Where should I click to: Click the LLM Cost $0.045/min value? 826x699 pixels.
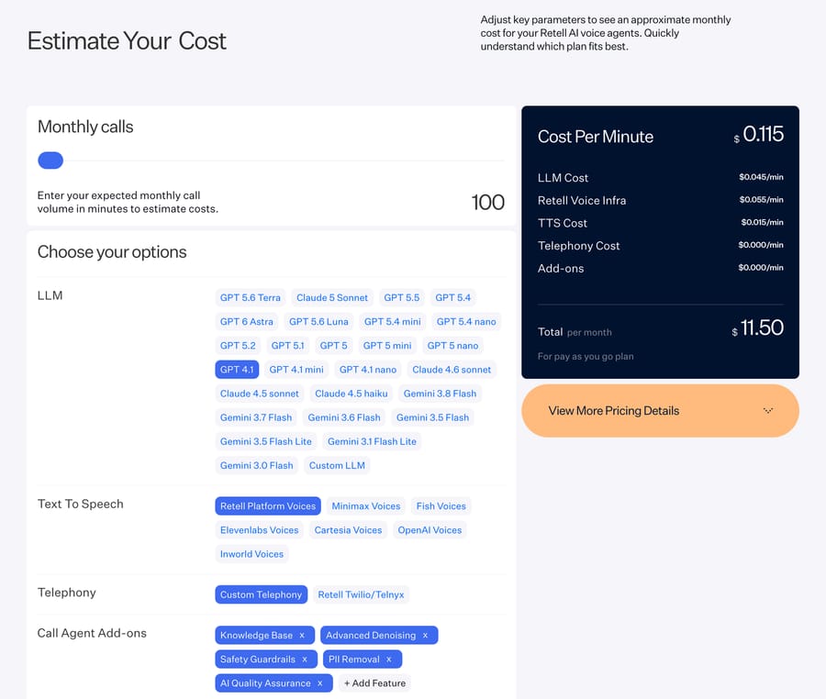(x=761, y=177)
